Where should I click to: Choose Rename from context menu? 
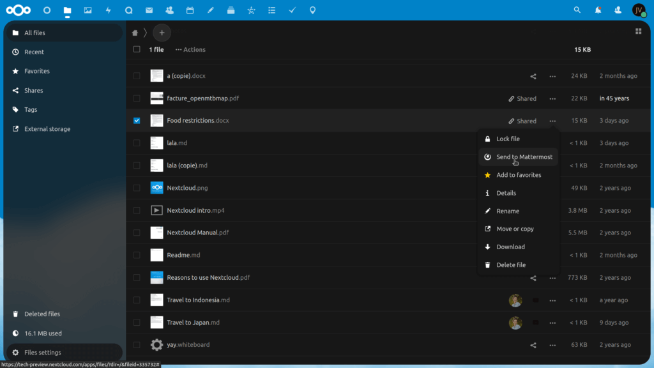pos(518,211)
